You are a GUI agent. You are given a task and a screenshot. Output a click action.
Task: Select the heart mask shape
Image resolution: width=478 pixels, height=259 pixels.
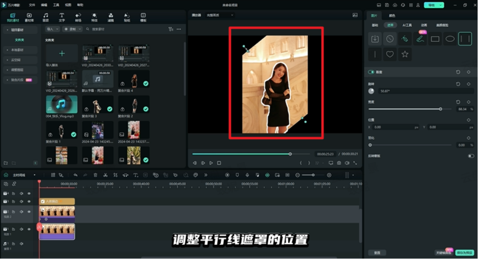click(390, 54)
